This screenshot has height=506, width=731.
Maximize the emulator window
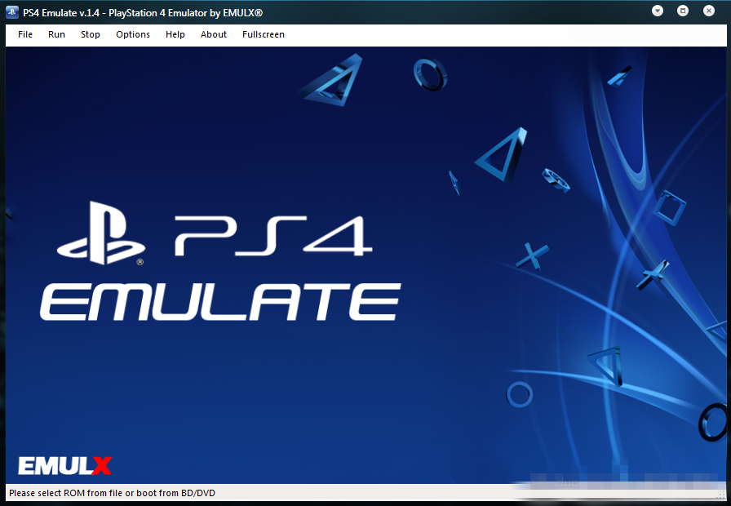[x=683, y=11]
